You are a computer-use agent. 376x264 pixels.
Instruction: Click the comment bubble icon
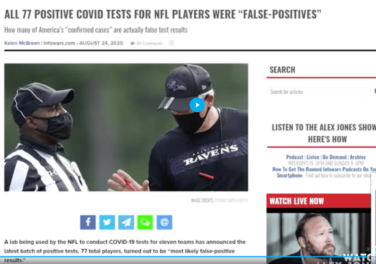click(x=132, y=43)
